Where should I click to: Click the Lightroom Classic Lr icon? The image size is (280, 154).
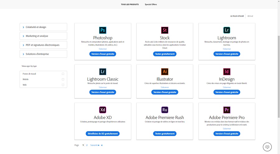tap(103, 72)
